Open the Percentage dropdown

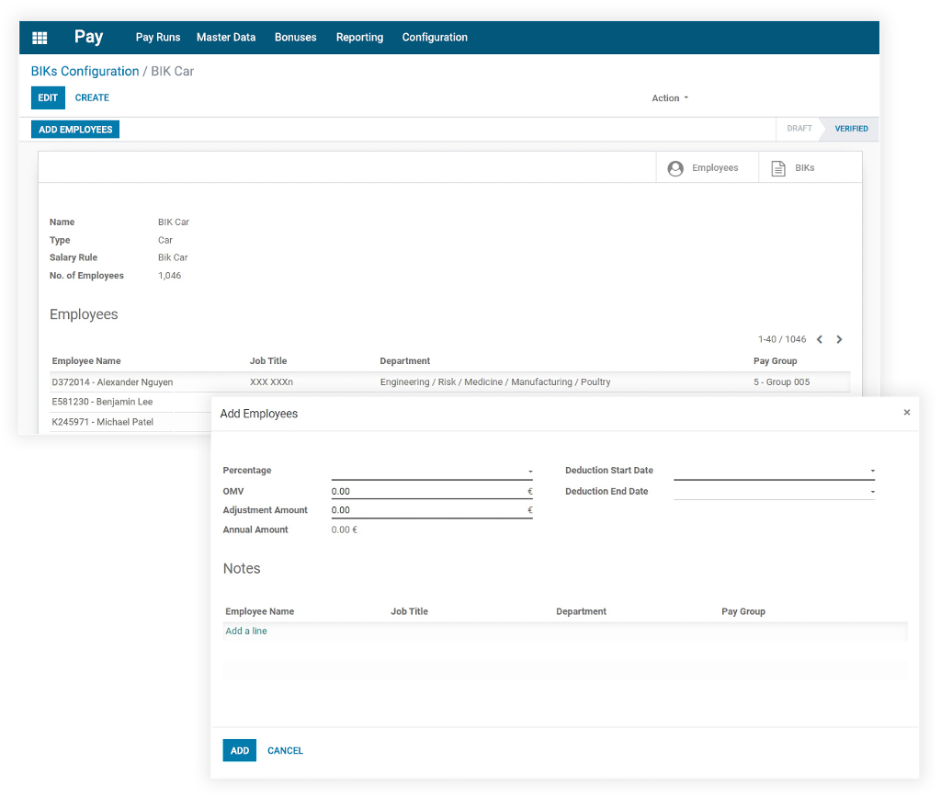[x=432, y=471]
